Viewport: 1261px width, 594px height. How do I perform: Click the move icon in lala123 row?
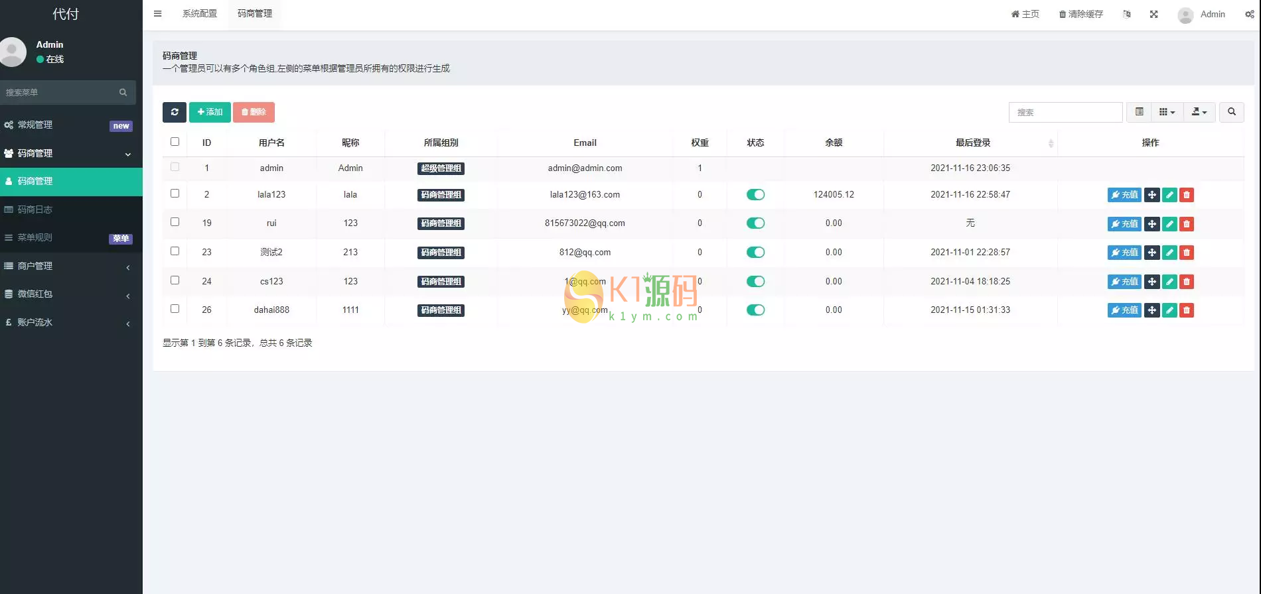pos(1152,195)
